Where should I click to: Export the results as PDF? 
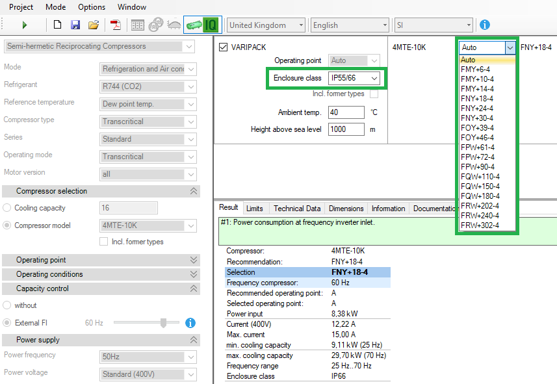115,24
